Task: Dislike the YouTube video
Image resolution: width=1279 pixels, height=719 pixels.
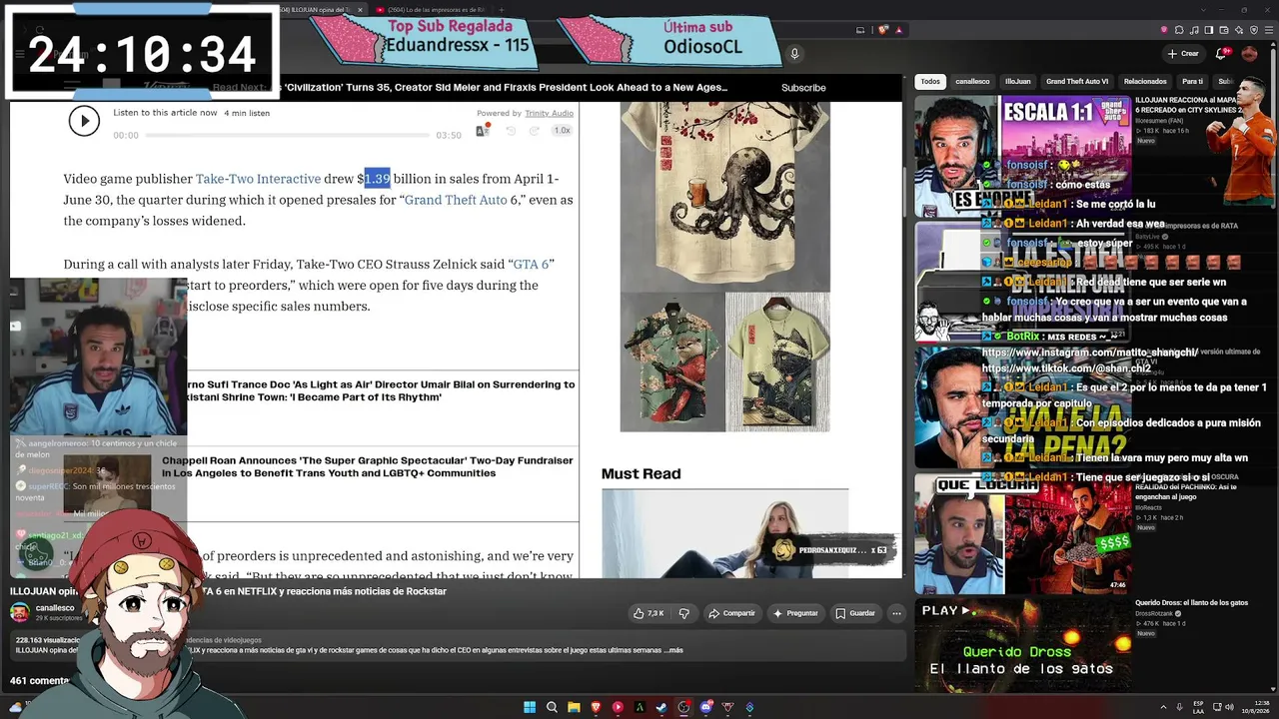Action: [x=684, y=613]
